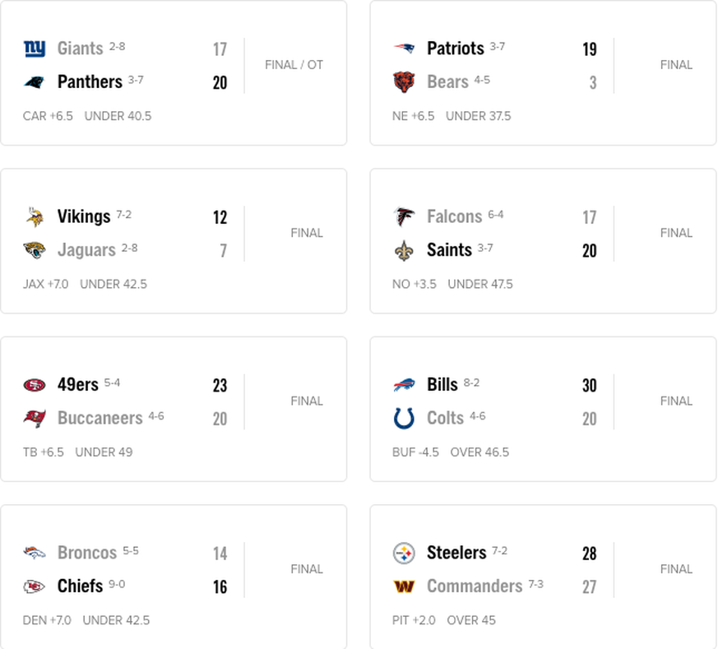Screen dimensions: 718x649
Task: Click the Indianapolis Colts horseshoe logo
Action: [404, 418]
